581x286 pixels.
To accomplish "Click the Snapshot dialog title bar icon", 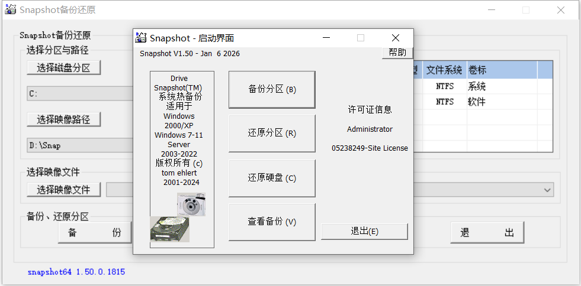I will click(141, 38).
